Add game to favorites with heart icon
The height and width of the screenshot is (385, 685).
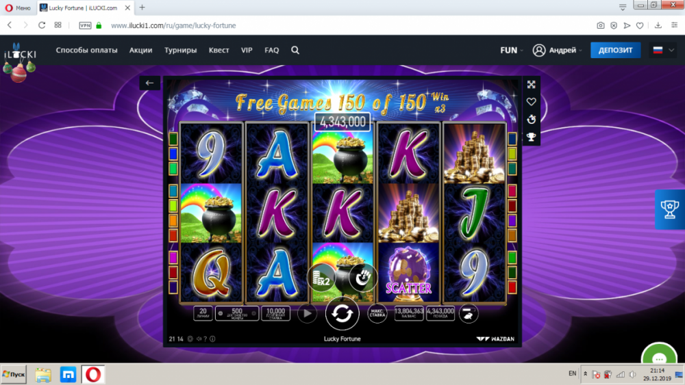532,102
